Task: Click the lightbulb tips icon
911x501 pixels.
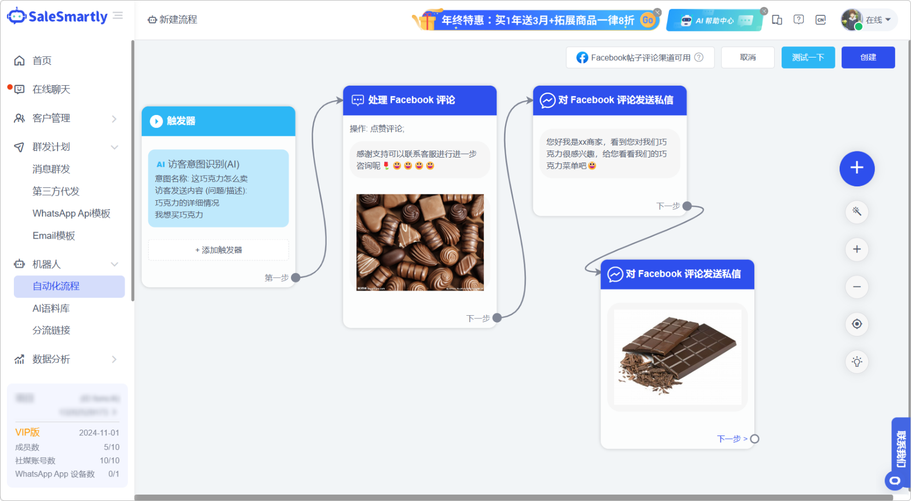Action: click(x=857, y=362)
